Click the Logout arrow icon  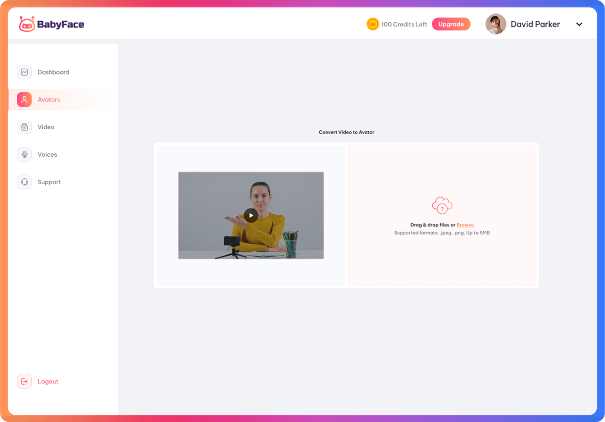[25, 381]
